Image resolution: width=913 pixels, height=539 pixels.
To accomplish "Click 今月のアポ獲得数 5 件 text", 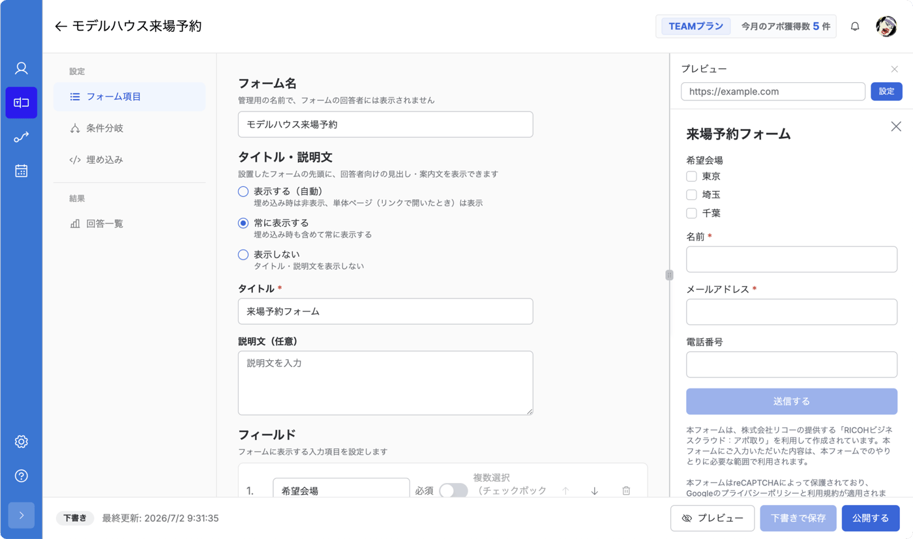I will coord(786,27).
